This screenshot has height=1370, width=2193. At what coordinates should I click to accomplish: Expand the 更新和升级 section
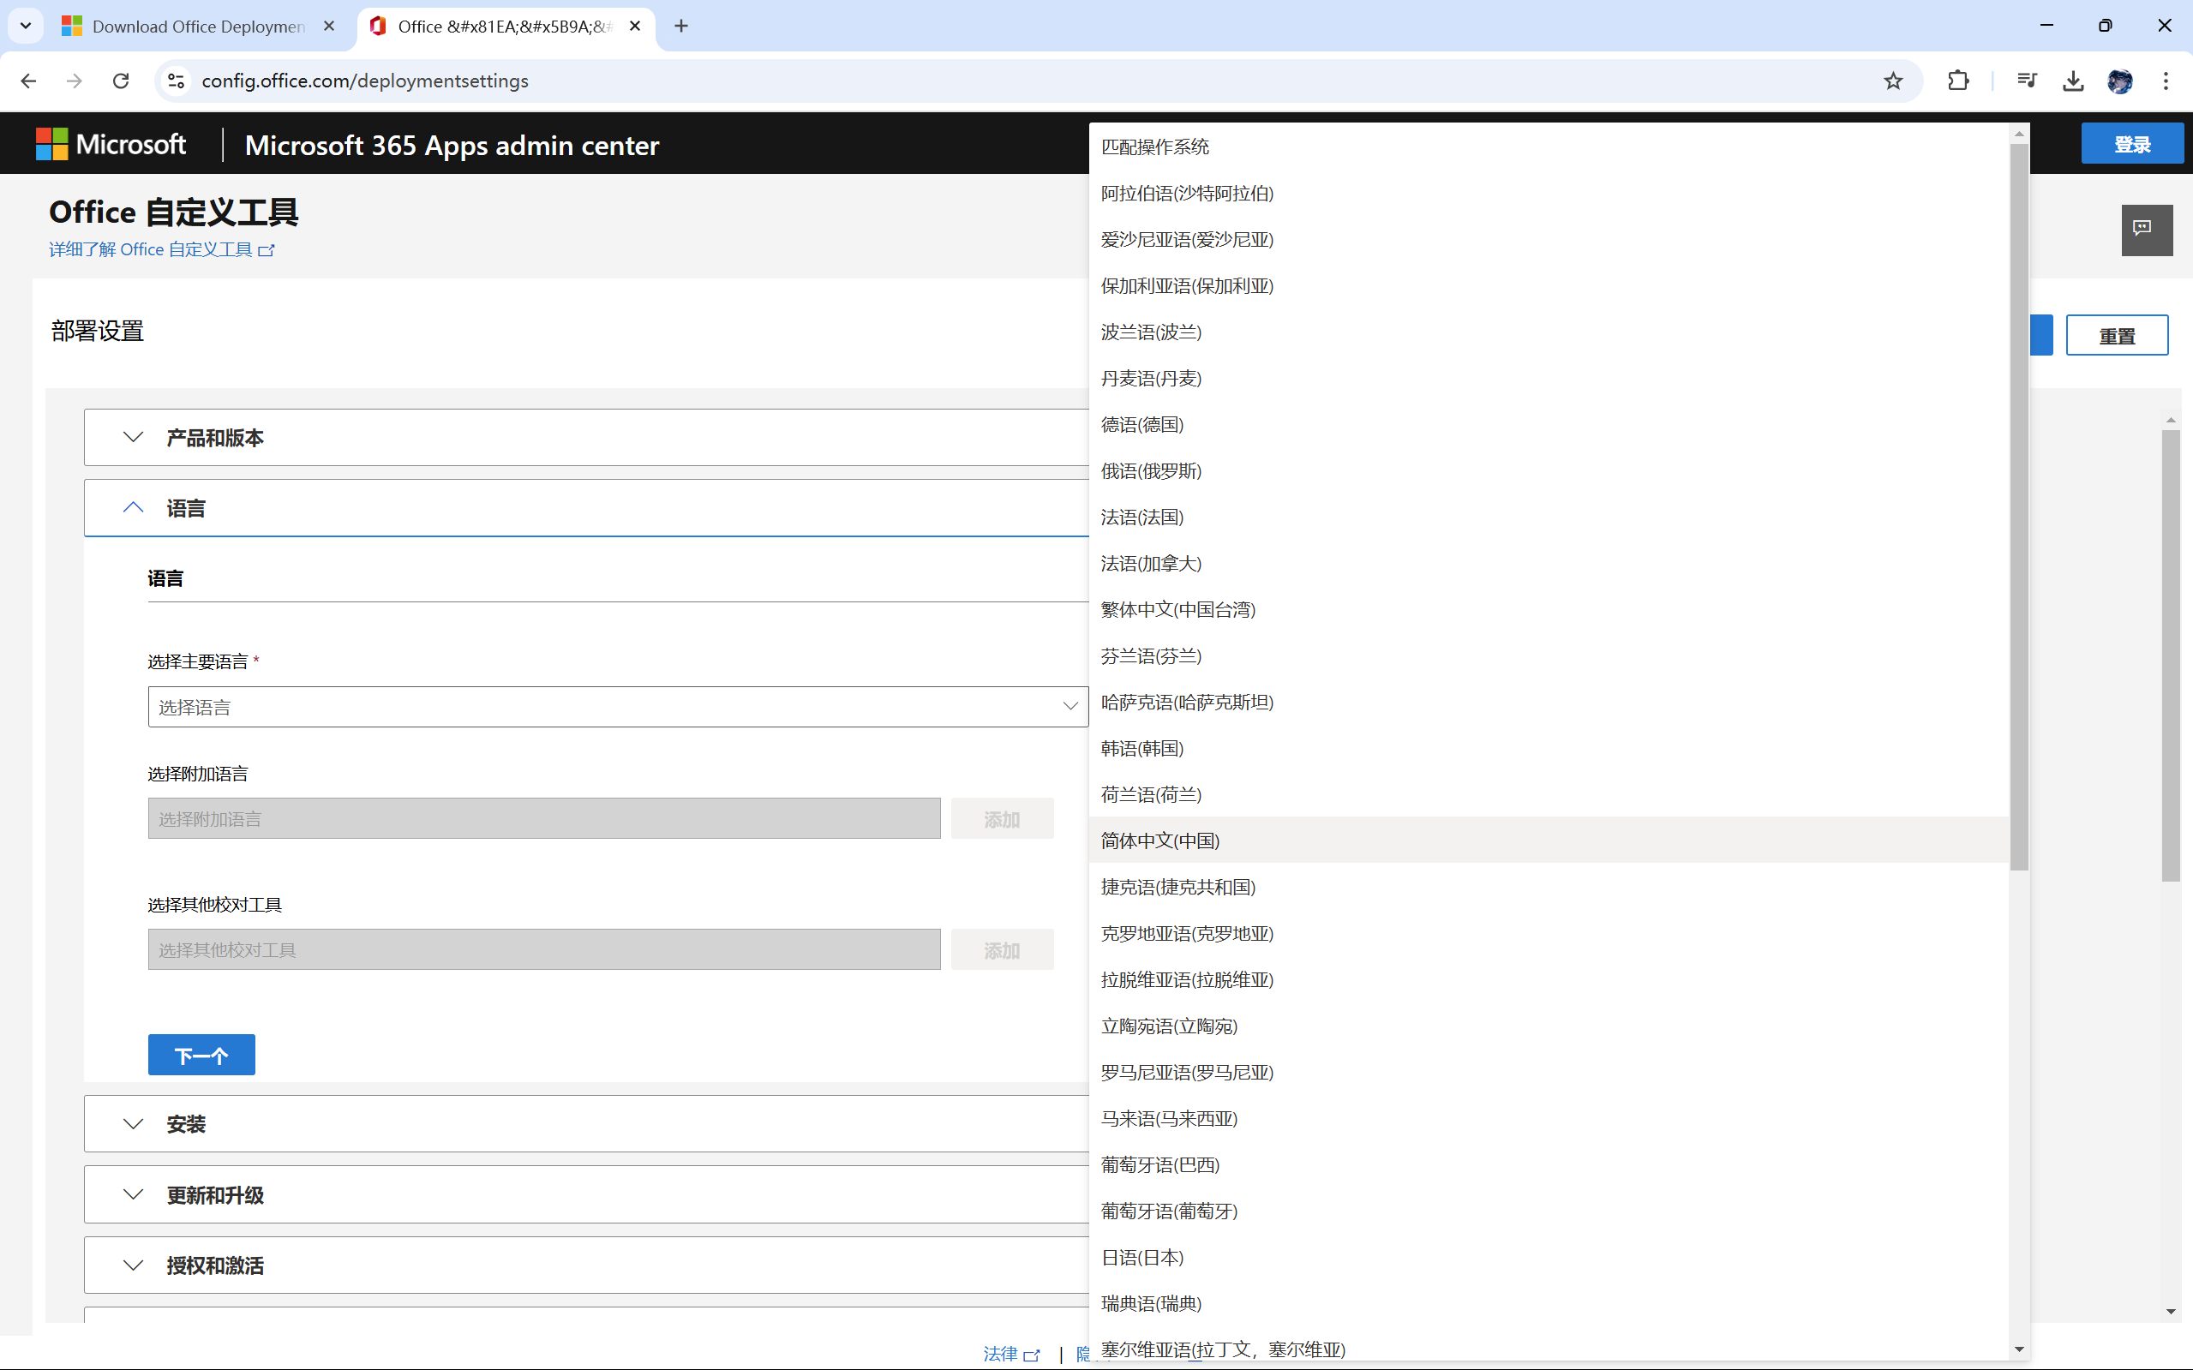[586, 1194]
